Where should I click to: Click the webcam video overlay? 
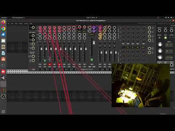[141, 86]
